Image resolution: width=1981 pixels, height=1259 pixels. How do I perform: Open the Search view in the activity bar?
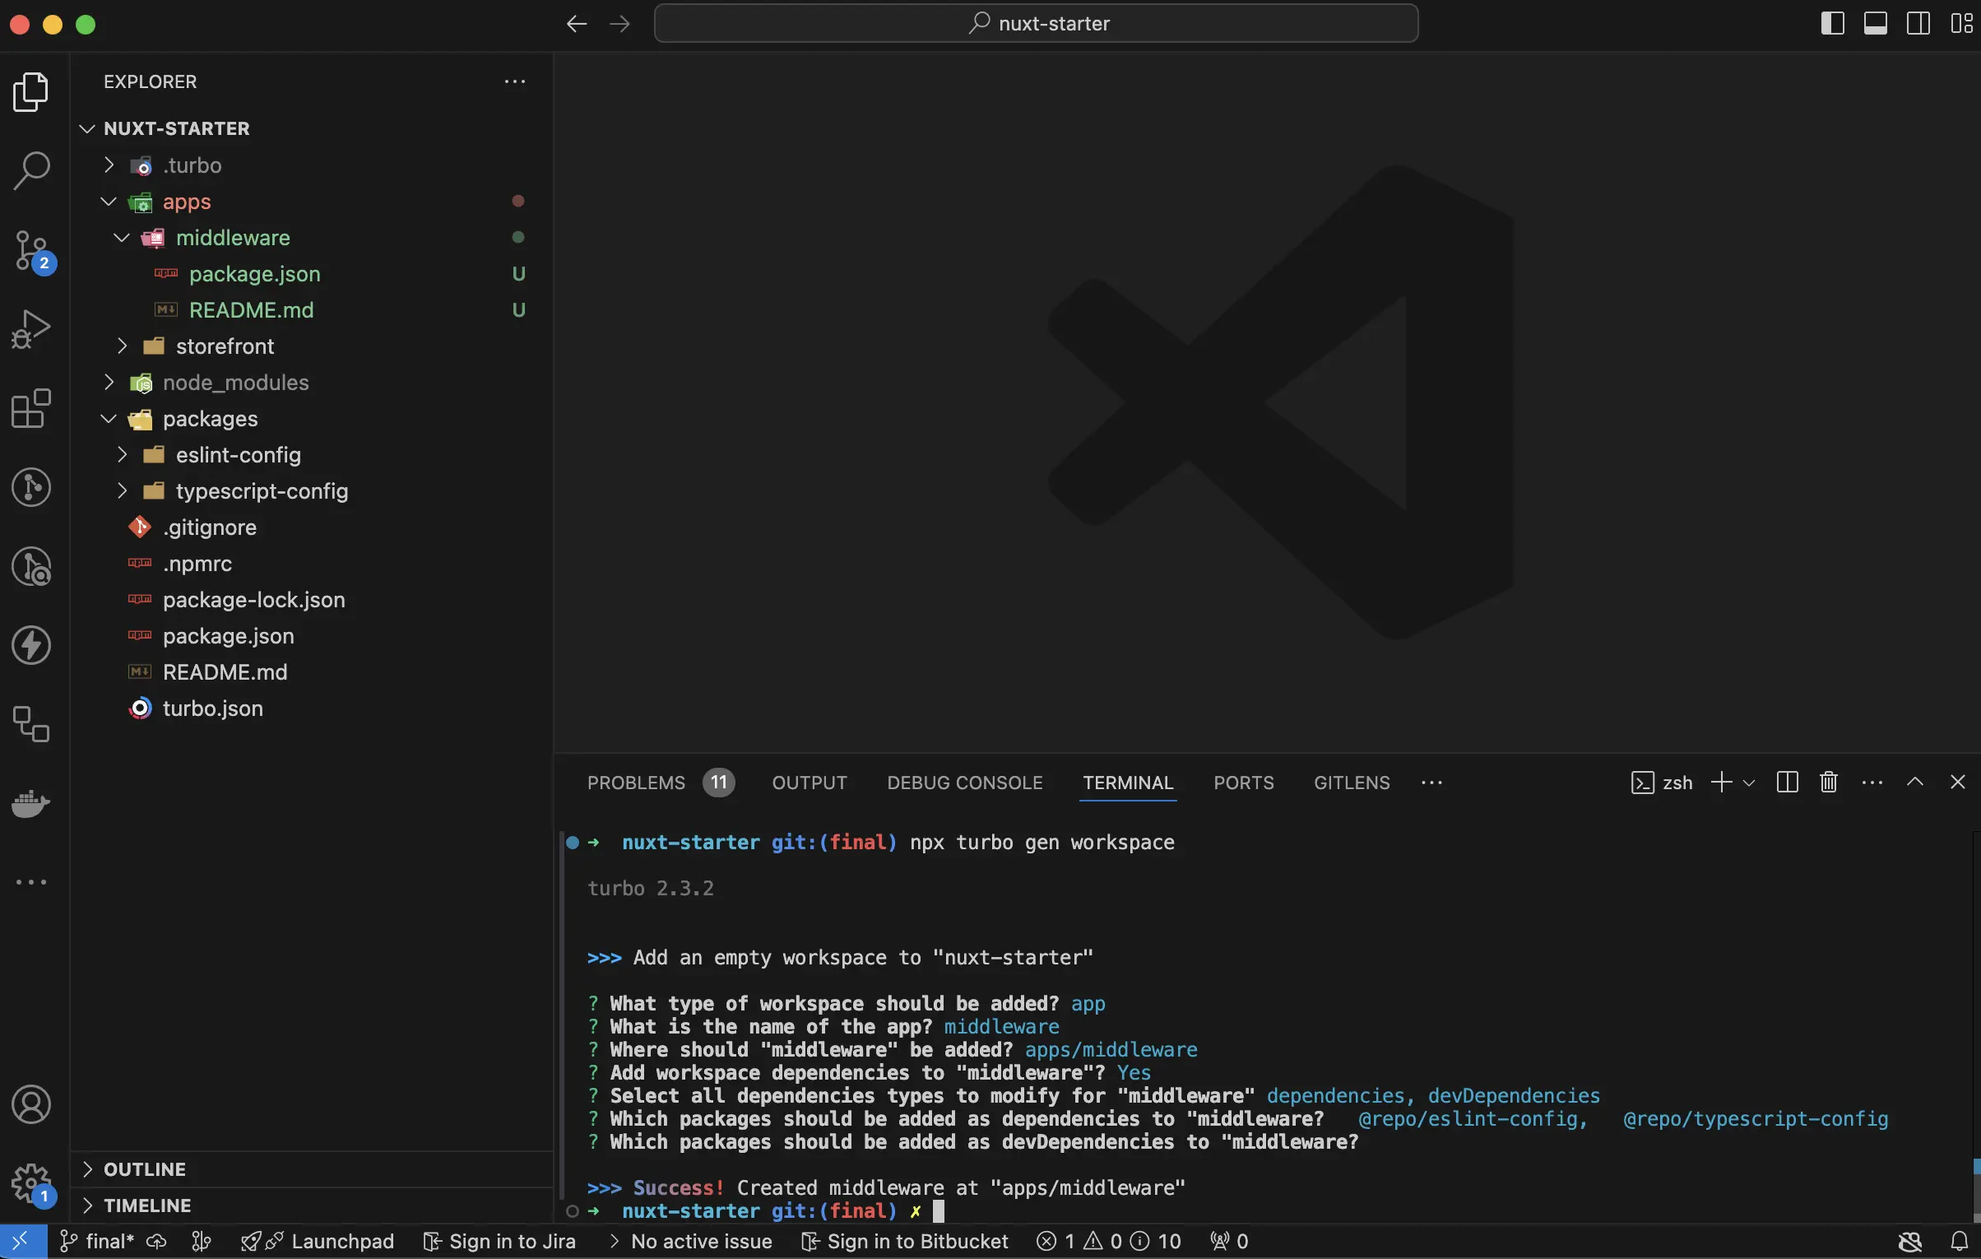point(32,170)
